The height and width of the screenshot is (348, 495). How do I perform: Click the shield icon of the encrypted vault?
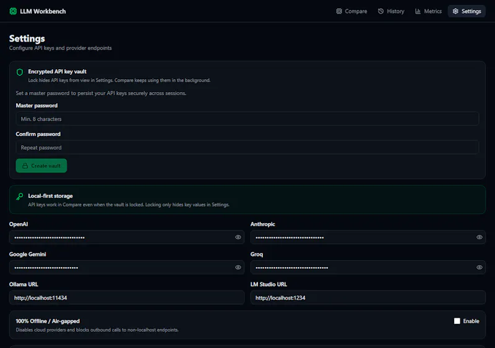[20, 72]
